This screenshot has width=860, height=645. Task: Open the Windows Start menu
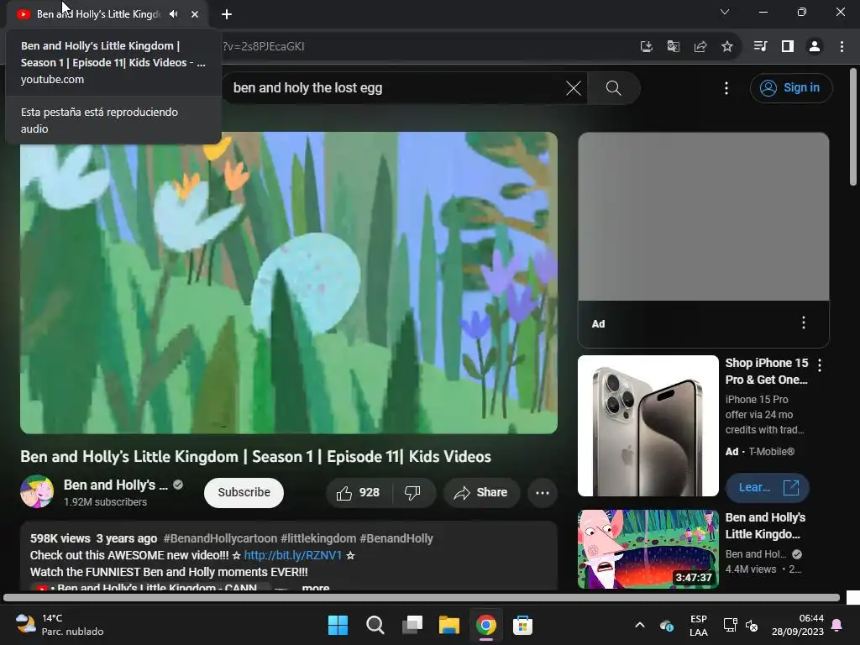click(x=338, y=625)
